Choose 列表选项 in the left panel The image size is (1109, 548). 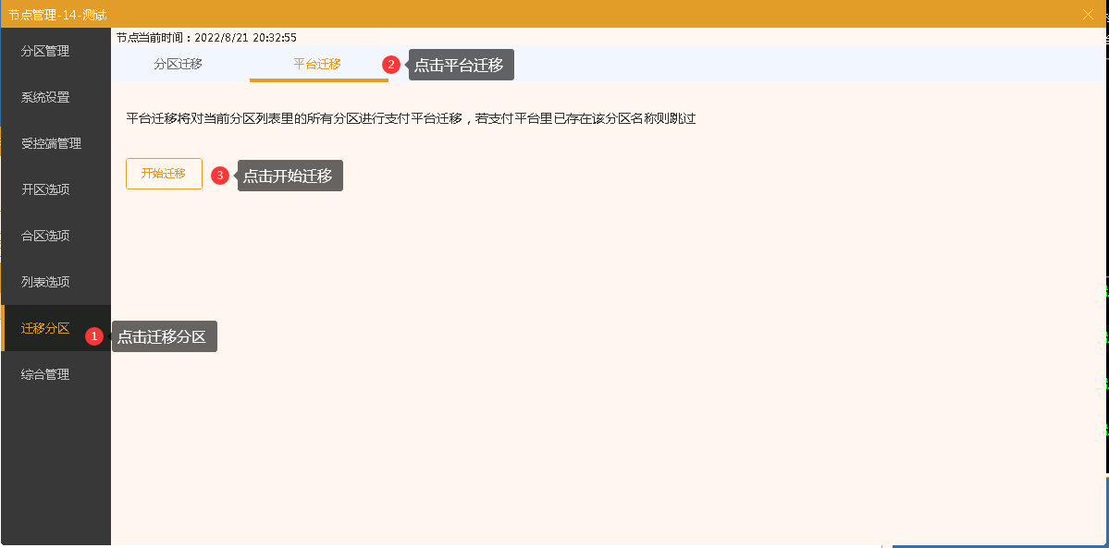pyautogui.click(x=45, y=282)
